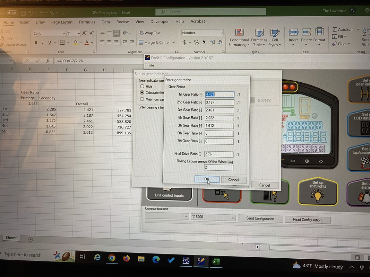
Task: Open the Borders tool in Font group
Action: click(62, 42)
